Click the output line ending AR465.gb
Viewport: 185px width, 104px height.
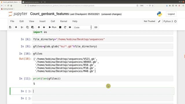pos(67,62)
